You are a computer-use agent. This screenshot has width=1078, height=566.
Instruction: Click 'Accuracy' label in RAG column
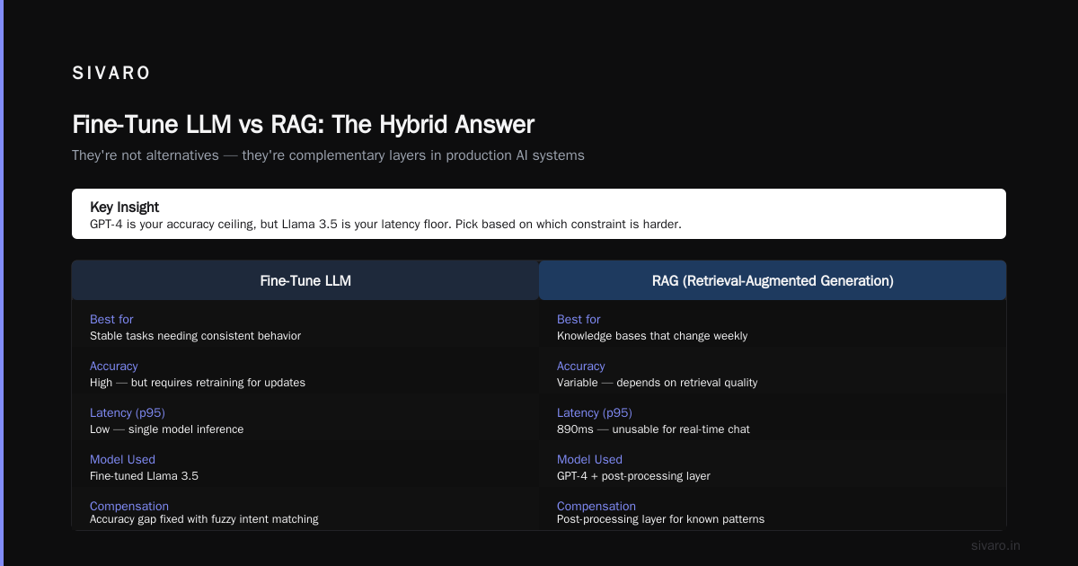[x=581, y=367]
